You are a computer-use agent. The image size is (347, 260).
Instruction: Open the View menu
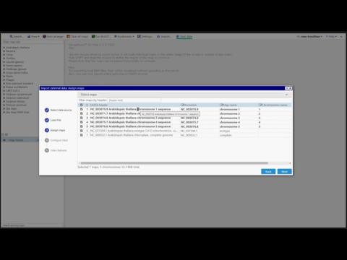(x=33, y=36)
